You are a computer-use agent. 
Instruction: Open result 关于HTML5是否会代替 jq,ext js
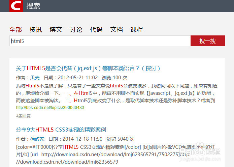click(88, 68)
